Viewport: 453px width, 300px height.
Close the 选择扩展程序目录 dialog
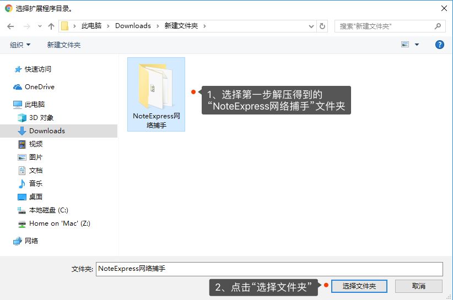pos(444,8)
